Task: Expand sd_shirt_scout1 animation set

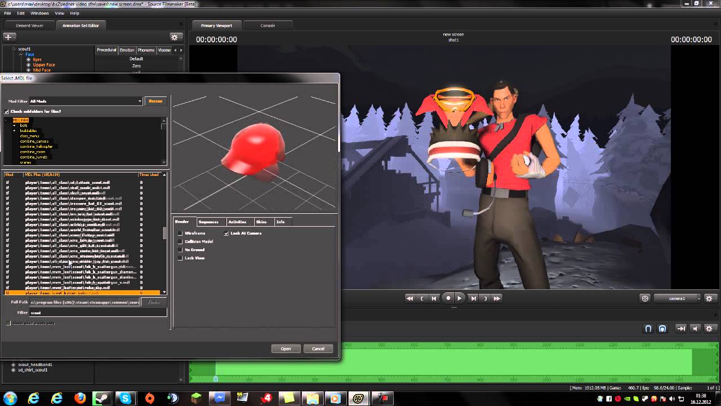Action: click(14, 370)
